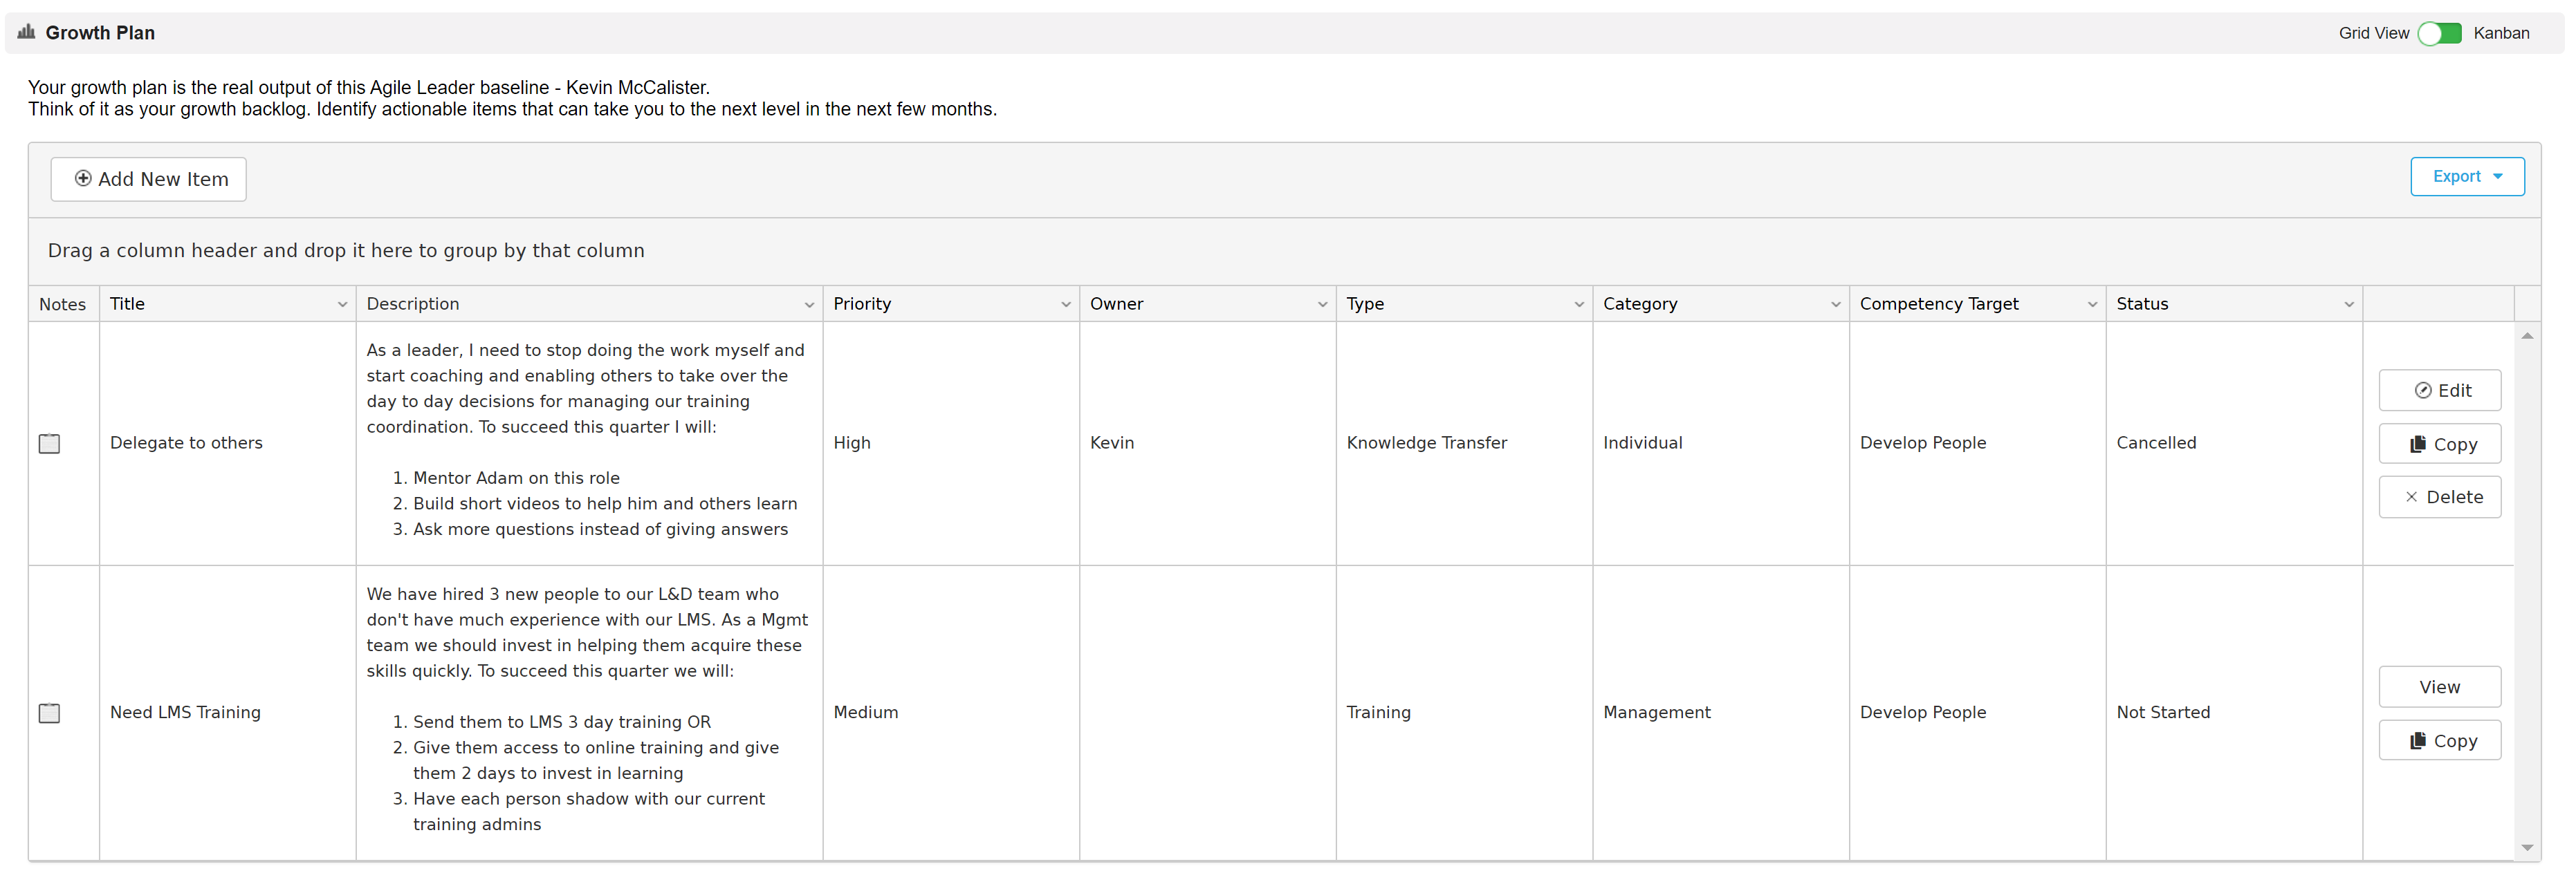This screenshot has width=2576, height=873.
Task: Click 'Mentor Adam on this role' text
Action: pos(516,478)
